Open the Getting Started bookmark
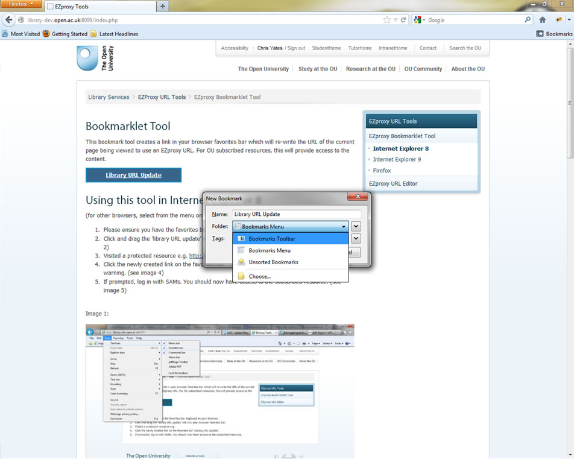574x459 pixels. click(x=65, y=34)
